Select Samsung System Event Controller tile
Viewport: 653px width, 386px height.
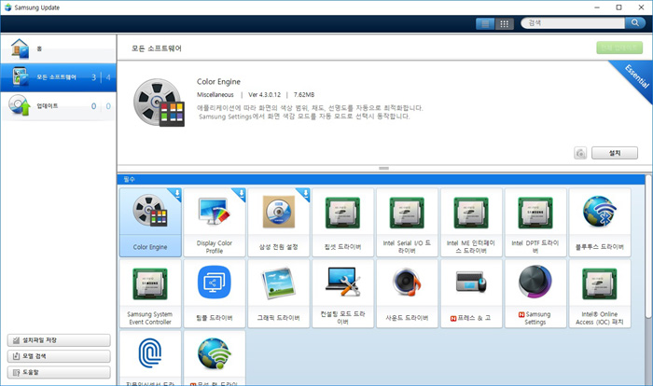(x=150, y=294)
